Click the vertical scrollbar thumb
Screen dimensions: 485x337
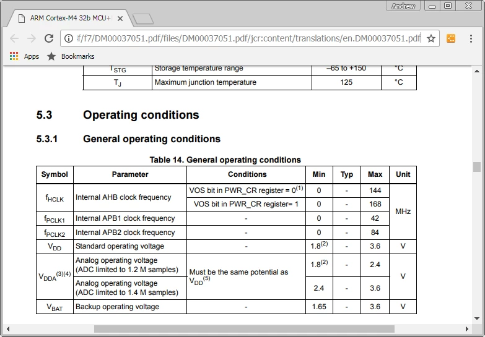477,167
